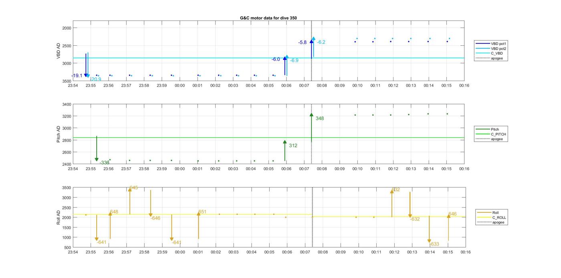Click the orange roll arrow labeled 651

click(198, 225)
